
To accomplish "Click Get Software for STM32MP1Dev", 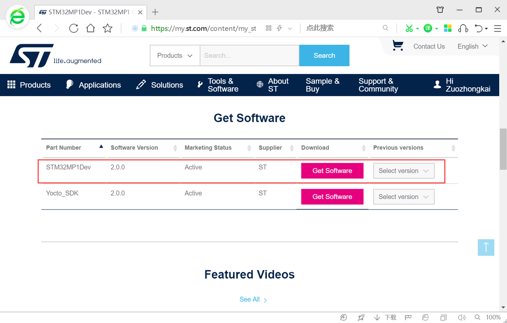I will [332, 171].
